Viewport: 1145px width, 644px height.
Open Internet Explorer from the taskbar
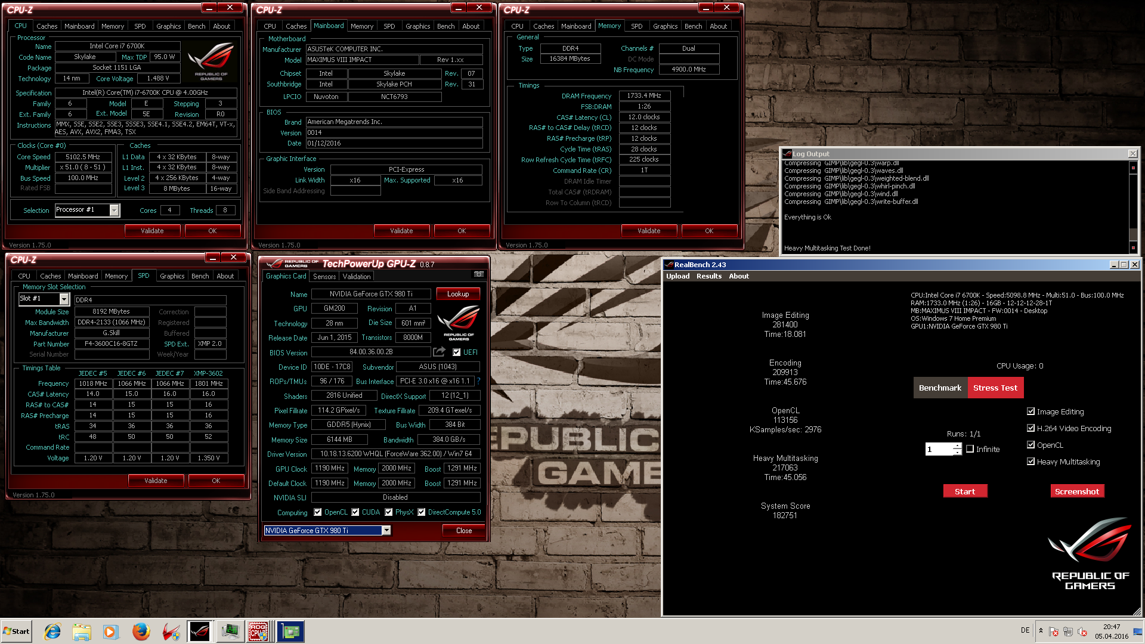(52, 631)
